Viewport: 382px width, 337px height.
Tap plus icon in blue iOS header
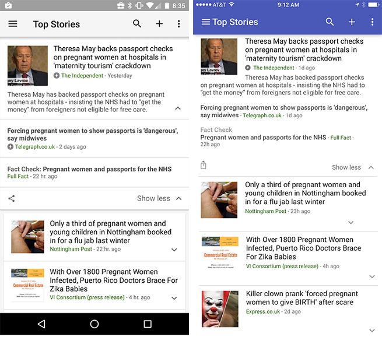coord(352,22)
